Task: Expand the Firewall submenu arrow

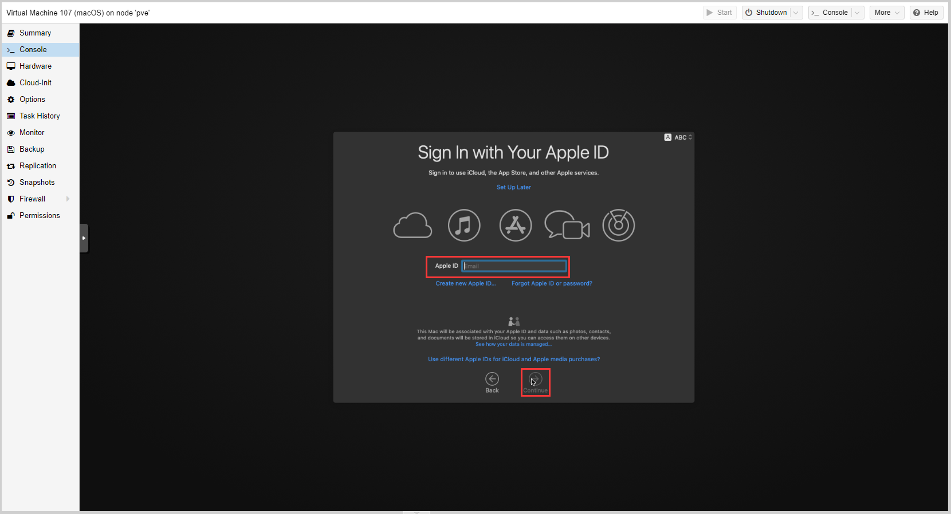Action: point(68,199)
